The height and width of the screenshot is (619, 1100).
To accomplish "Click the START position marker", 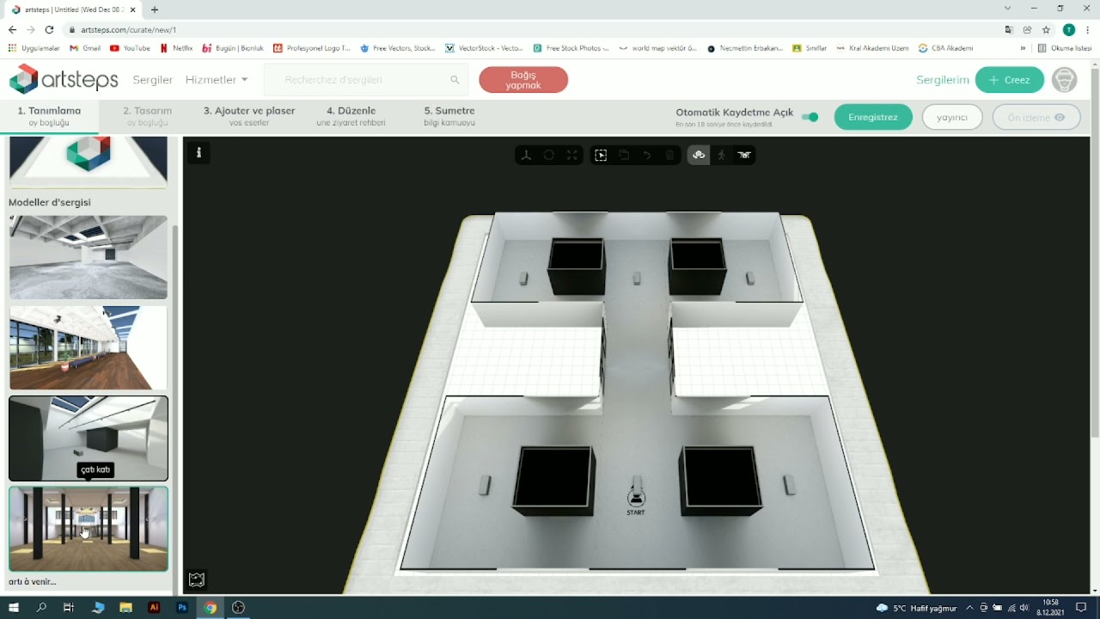I will point(636,499).
